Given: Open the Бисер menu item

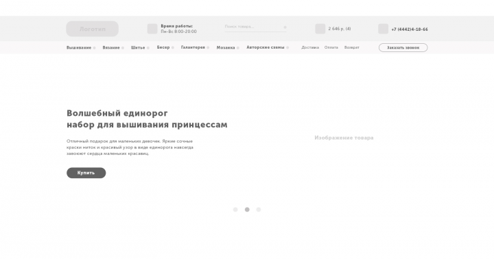Looking at the screenshot, I should 163,47.
